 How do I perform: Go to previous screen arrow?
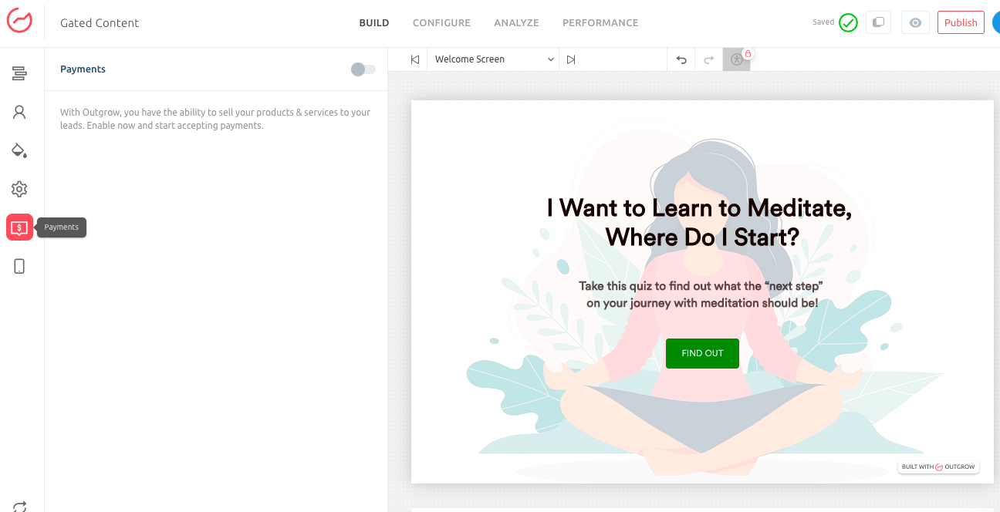point(415,59)
